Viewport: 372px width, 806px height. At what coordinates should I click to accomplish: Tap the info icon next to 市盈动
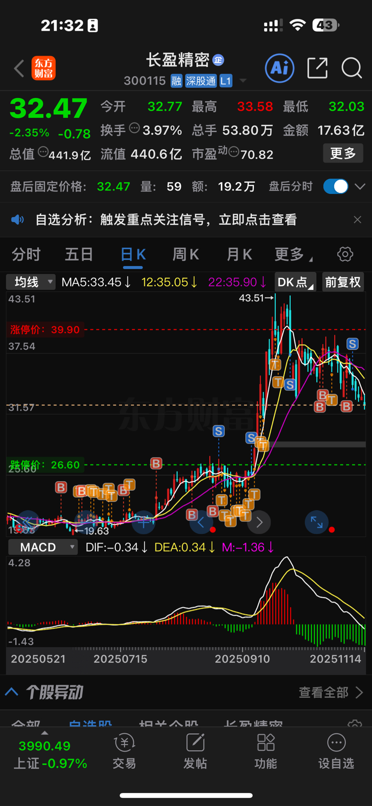point(234,153)
